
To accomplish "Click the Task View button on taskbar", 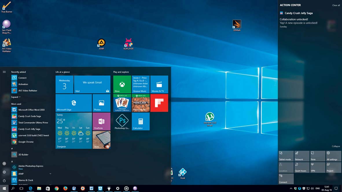I will click(21, 189).
